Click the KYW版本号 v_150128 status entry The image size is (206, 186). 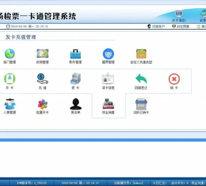click(32, 183)
